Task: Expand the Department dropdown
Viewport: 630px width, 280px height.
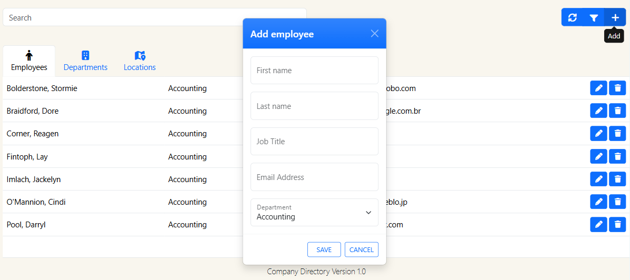Action: pos(314,213)
